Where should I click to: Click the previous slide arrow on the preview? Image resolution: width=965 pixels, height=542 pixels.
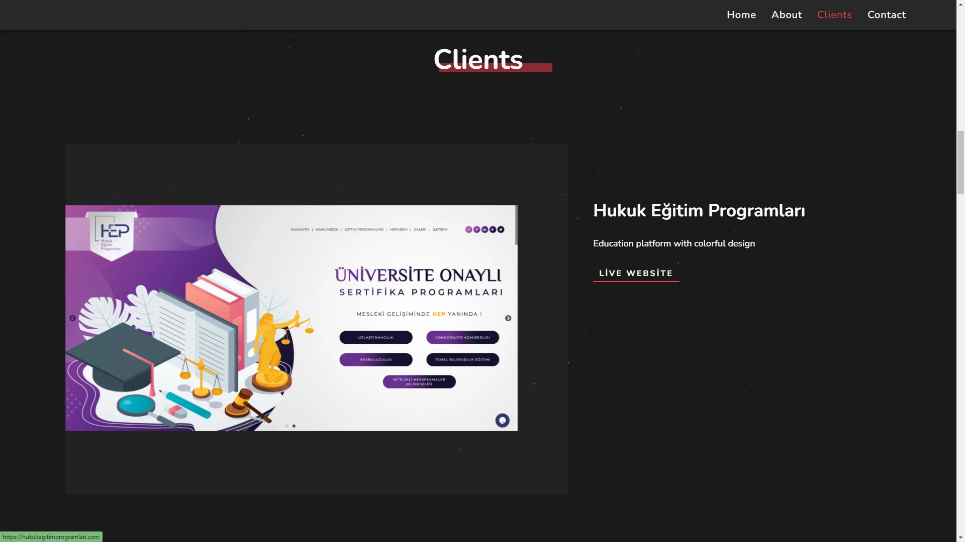tap(72, 318)
